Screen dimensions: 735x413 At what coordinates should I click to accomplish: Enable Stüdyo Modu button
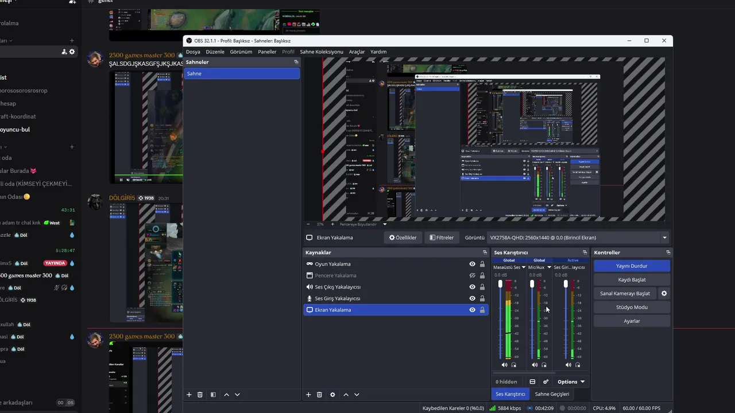tap(632, 307)
